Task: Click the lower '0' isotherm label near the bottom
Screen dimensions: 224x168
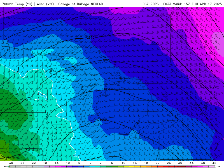Action: [x=75, y=154]
